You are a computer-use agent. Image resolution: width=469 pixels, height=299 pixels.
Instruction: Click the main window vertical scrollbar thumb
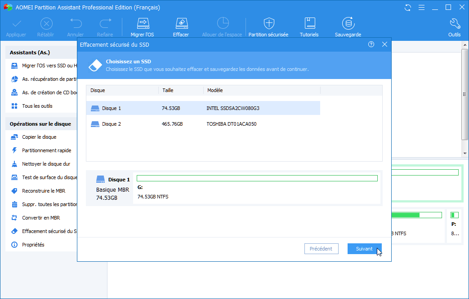[x=465, y=94]
